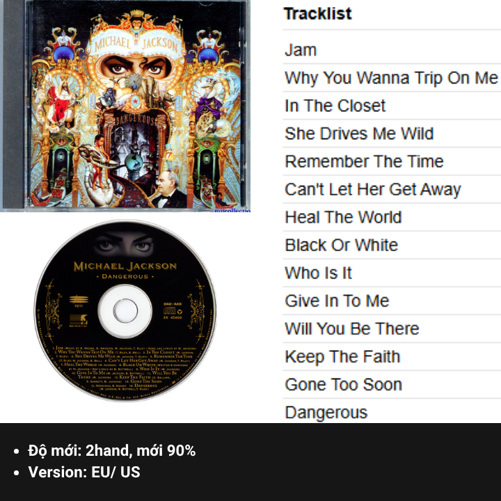The width and height of the screenshot is (501, 501).
Task: Choose the Keep The Faith track
Action: click(342, 356)
